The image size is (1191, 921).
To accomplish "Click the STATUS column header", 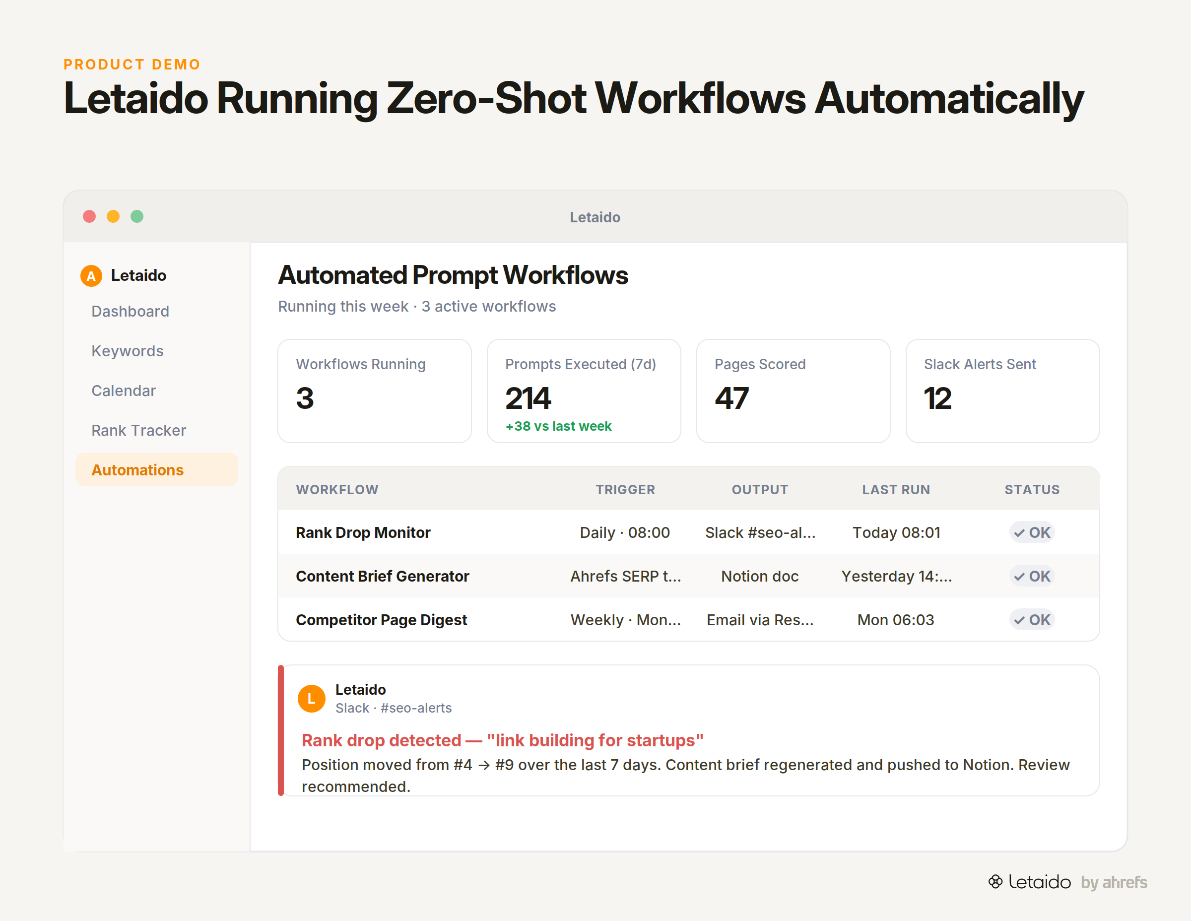I will (1032, 490).
